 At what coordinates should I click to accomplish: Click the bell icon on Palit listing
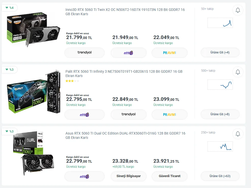[238, 72]
